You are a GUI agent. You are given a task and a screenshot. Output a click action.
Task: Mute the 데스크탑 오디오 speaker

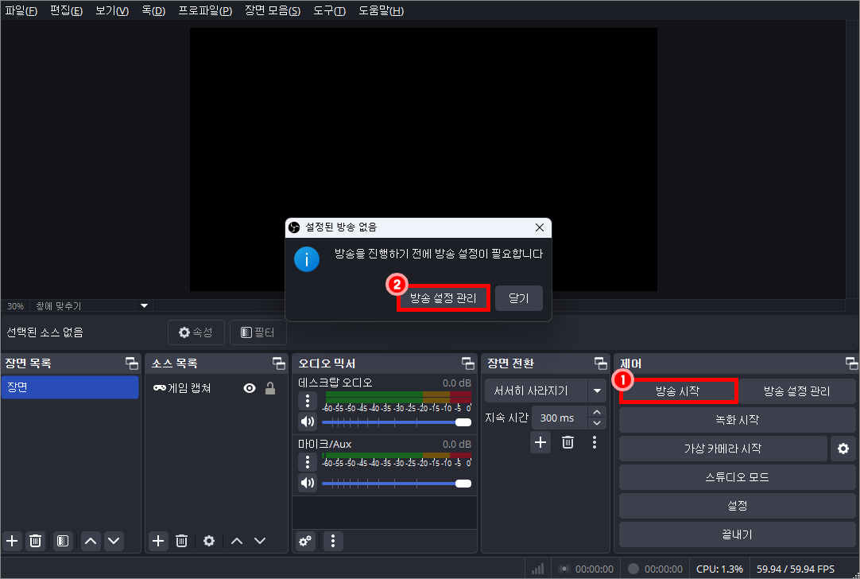pos(308,422)
